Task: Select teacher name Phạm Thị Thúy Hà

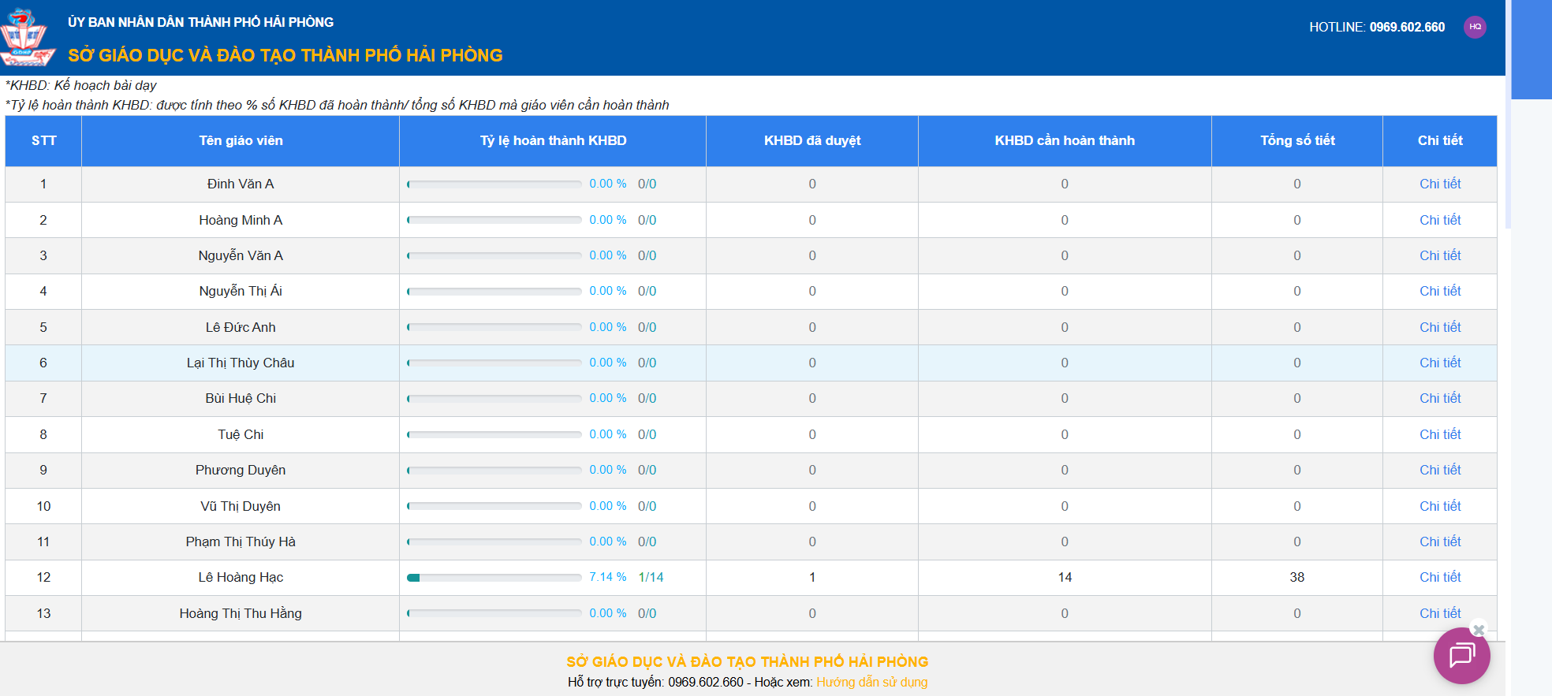Action: point(241,542)
